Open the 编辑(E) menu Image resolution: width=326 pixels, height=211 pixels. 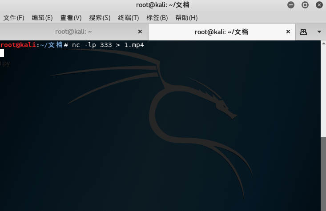[x=42, y=18]
